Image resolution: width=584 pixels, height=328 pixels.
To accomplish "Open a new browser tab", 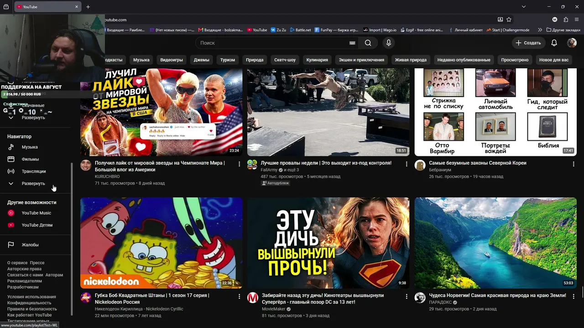I will (x=88, y=7).
